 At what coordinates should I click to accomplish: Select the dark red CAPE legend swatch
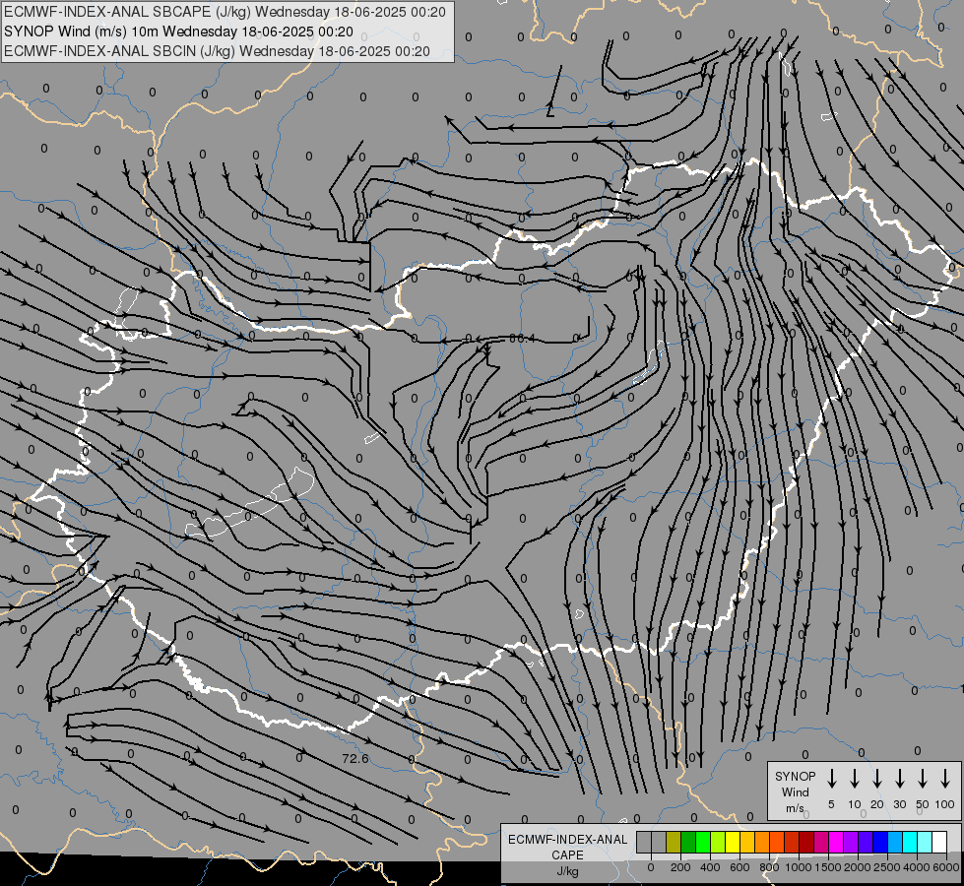pyautogui.click(x=806, y=842)
